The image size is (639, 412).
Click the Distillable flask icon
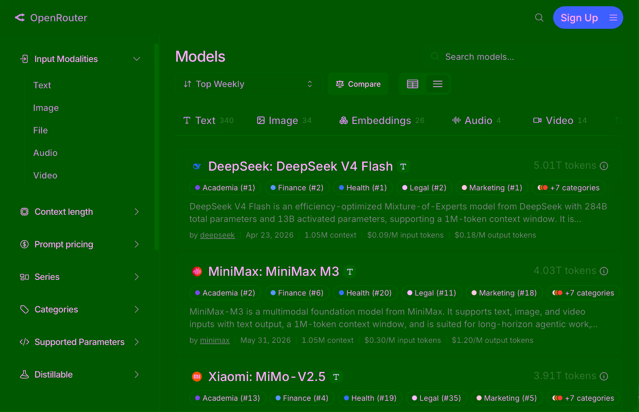pos(24,374)
